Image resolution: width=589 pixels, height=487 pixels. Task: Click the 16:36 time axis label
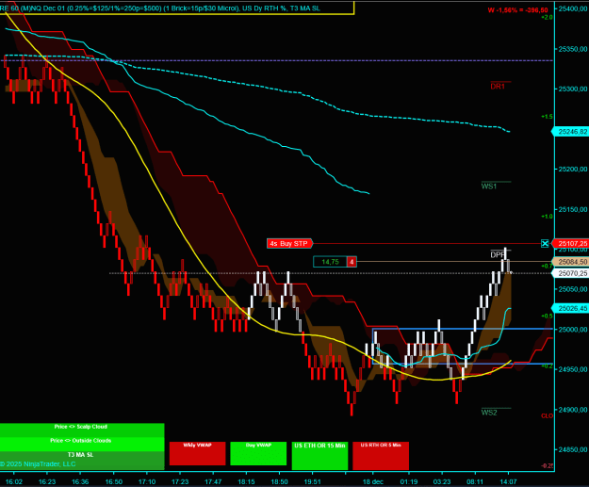coord(80,481)
